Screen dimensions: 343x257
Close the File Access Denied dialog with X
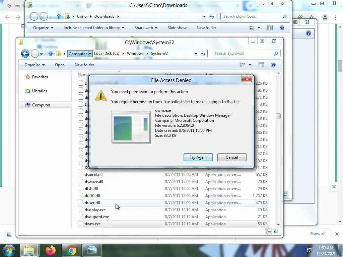point(247,79)
